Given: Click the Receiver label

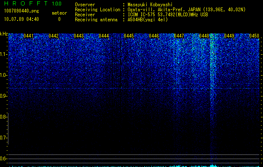Looking at the screenshot, I should pyautogui.click(x=85, y=15).
